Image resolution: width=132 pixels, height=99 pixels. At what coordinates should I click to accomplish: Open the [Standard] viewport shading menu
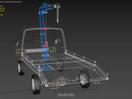[x=9, y=2]
